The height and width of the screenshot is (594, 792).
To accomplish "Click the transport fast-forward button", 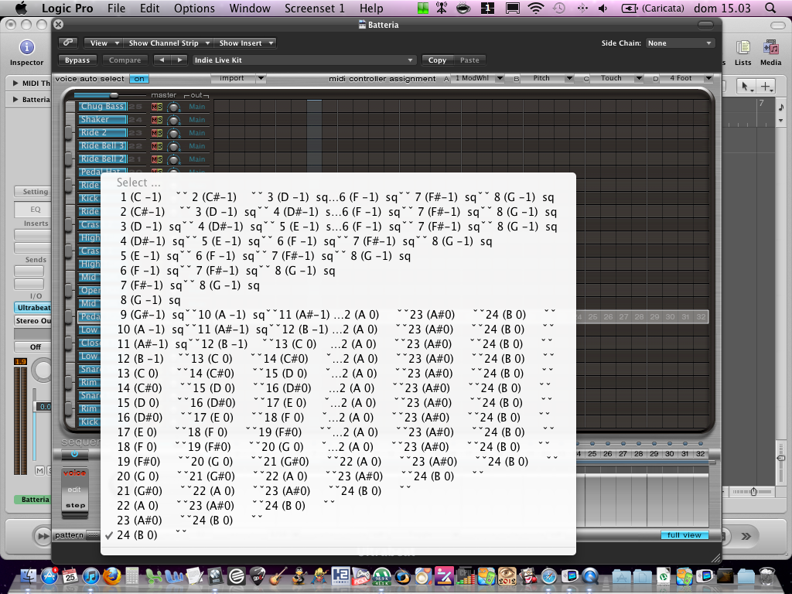I will tap(44, 536).
